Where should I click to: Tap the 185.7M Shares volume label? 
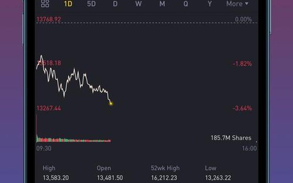pos(231,138)
